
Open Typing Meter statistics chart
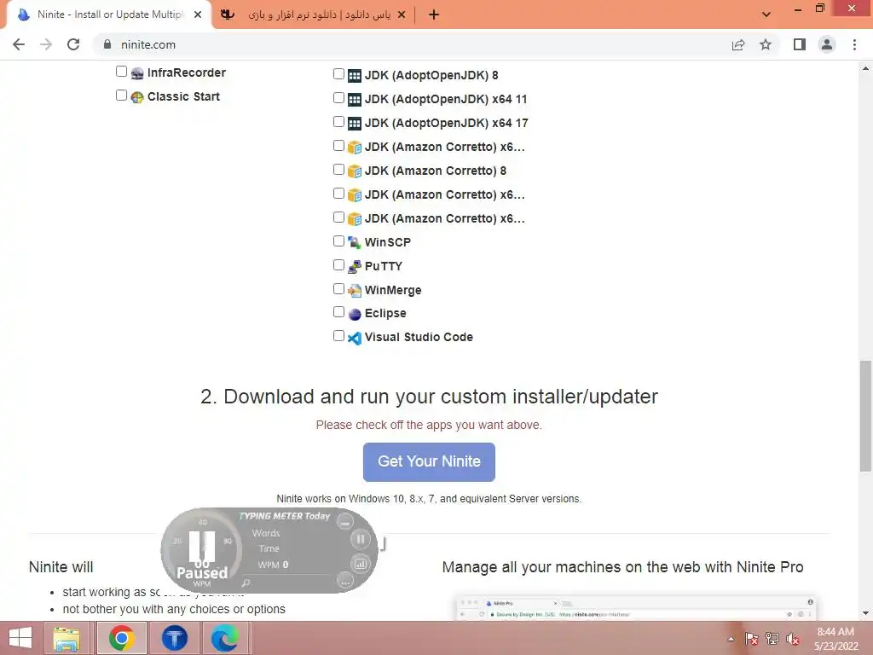click(361, 564)
